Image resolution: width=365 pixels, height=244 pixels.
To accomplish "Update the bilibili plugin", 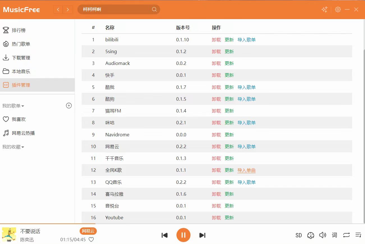I will point(229,40).
